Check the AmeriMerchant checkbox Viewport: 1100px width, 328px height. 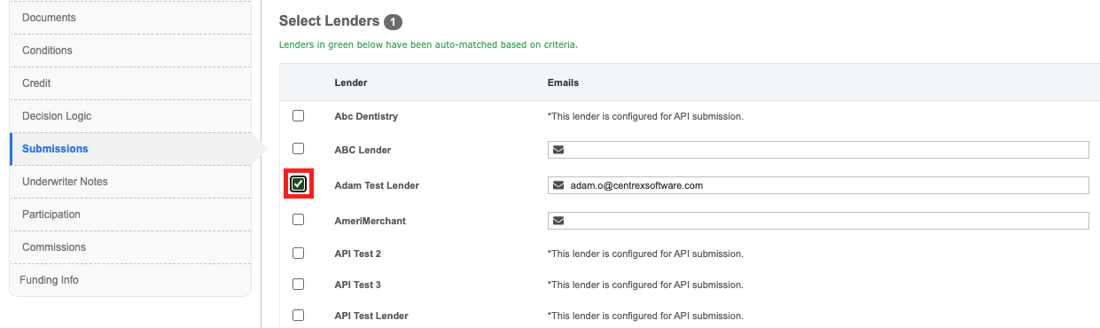point(298,219)
